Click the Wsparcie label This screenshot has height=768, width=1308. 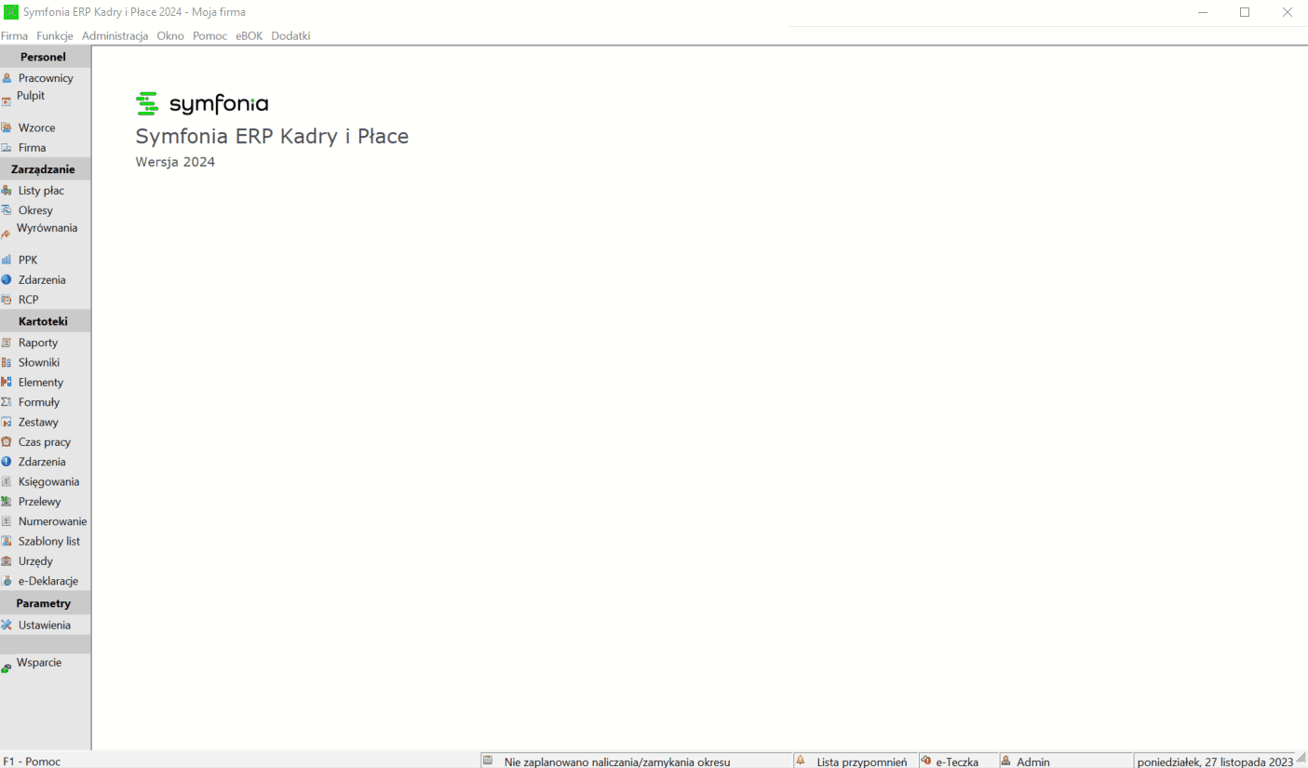(x=39, y=663)
